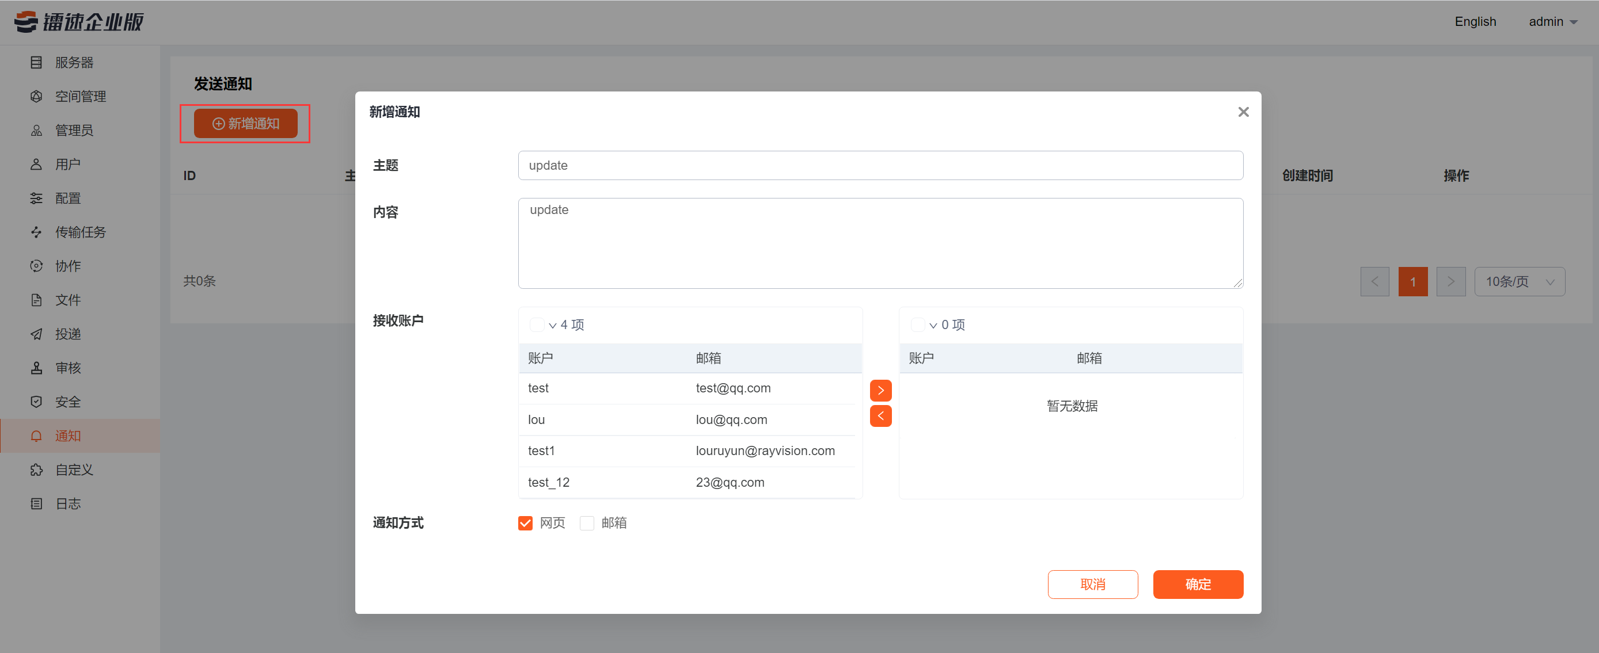The height and width of the screenshot is (653, 1599).
Task: Enable the 邮箱 notification method checkbox
Action: click(587, 523)
